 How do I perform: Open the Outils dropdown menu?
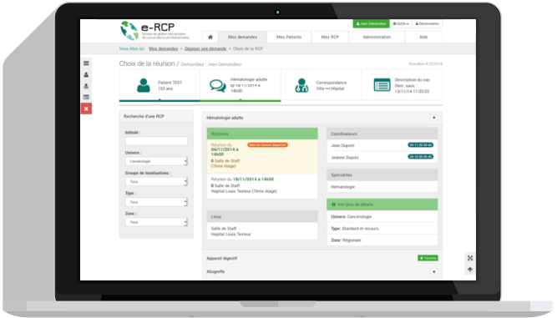tap(401, 23)
